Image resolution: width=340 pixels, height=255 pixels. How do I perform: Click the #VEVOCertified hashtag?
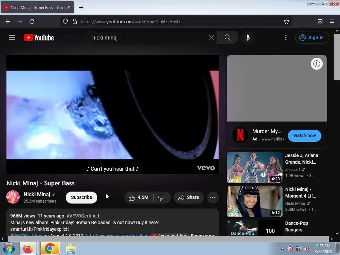(x=83, y=216)
